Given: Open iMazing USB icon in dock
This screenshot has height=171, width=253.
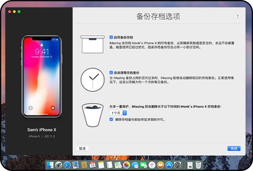Looking at the screenshot, I should 152,165.
